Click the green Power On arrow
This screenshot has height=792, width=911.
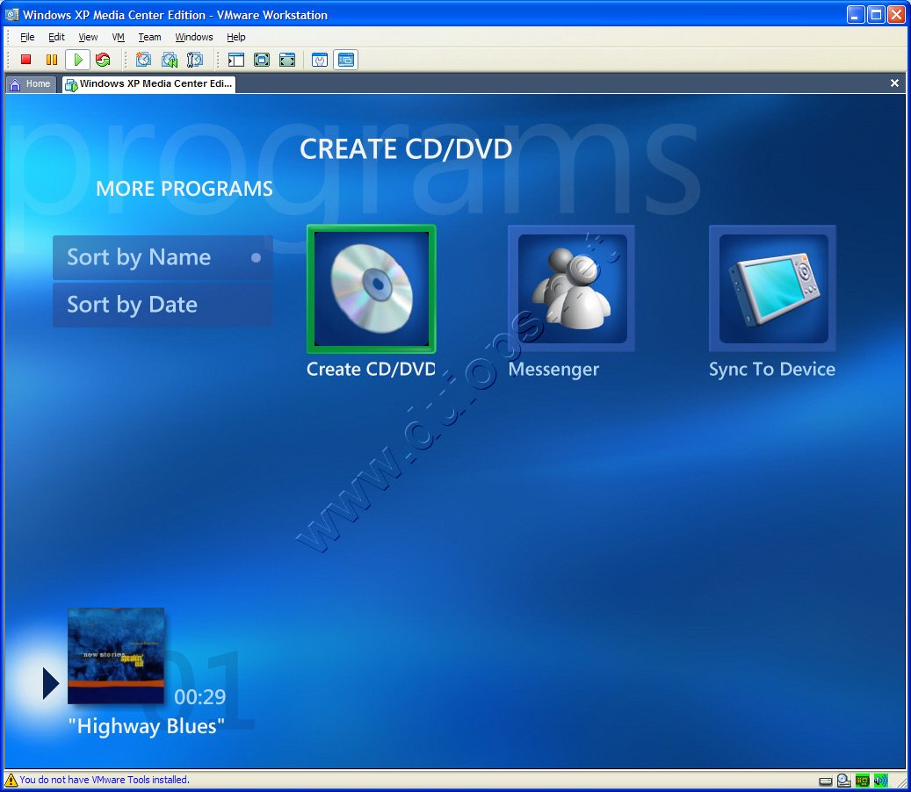[77, 60]
